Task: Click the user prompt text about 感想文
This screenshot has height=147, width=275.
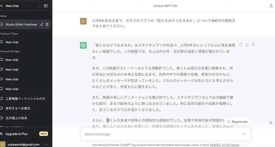Action: [164, 23]
